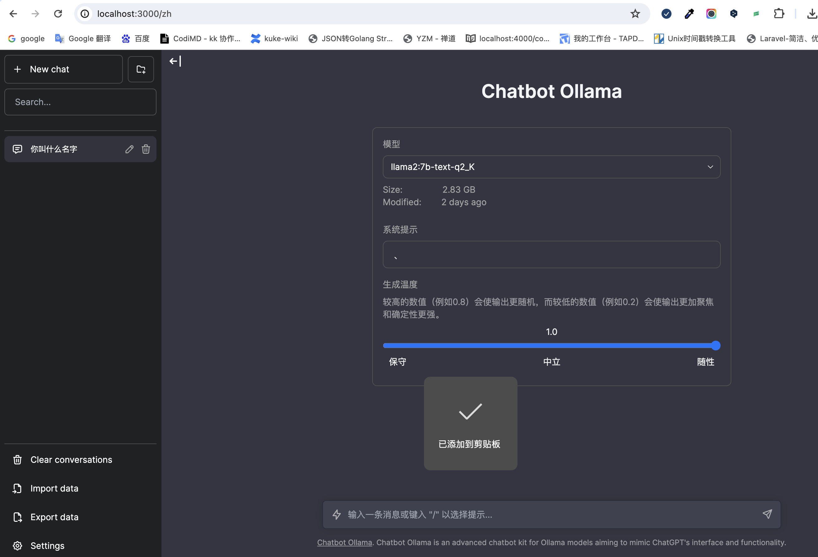
Task: Rename the 你叫什么名字 conversation with pencil icon
Action: [129, 149]
